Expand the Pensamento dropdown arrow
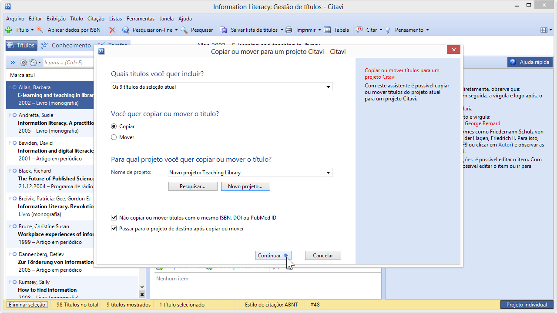This screenshot has height=313, width=557. coord(427,30)
